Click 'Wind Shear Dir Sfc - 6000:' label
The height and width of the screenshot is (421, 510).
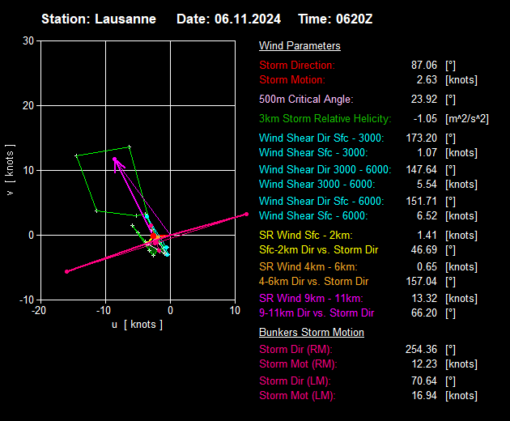pos(321,201)
